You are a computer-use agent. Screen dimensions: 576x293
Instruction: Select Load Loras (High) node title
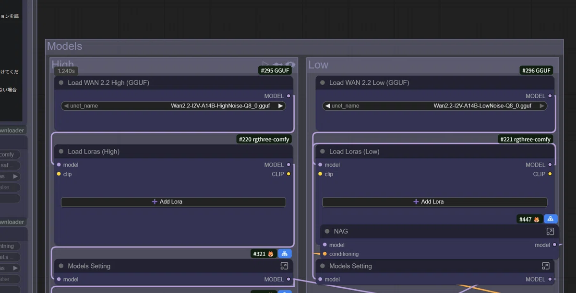pyautogui.click(x=94, y=151)
